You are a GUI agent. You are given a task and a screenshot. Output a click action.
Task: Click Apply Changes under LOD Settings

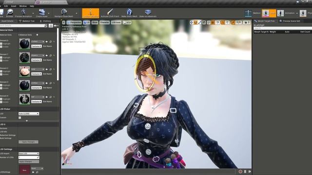[29, 161]
